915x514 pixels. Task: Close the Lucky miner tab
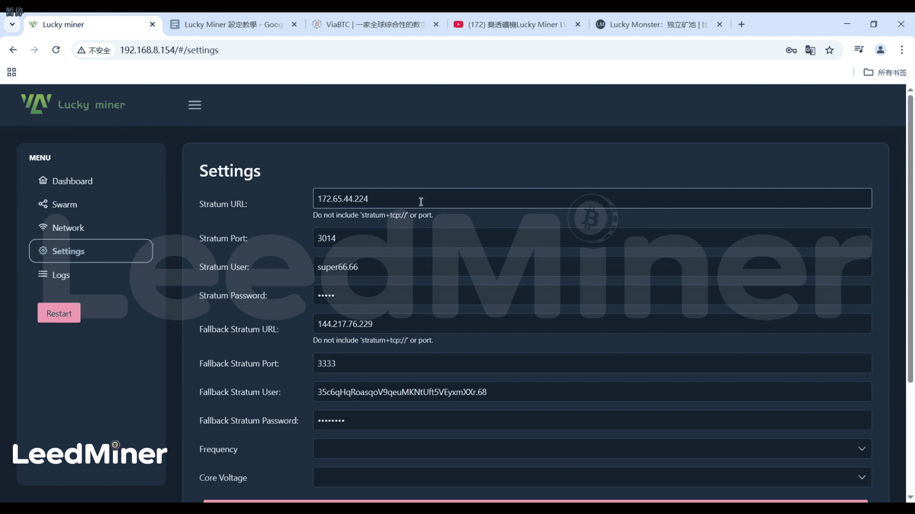click(152, 24)
